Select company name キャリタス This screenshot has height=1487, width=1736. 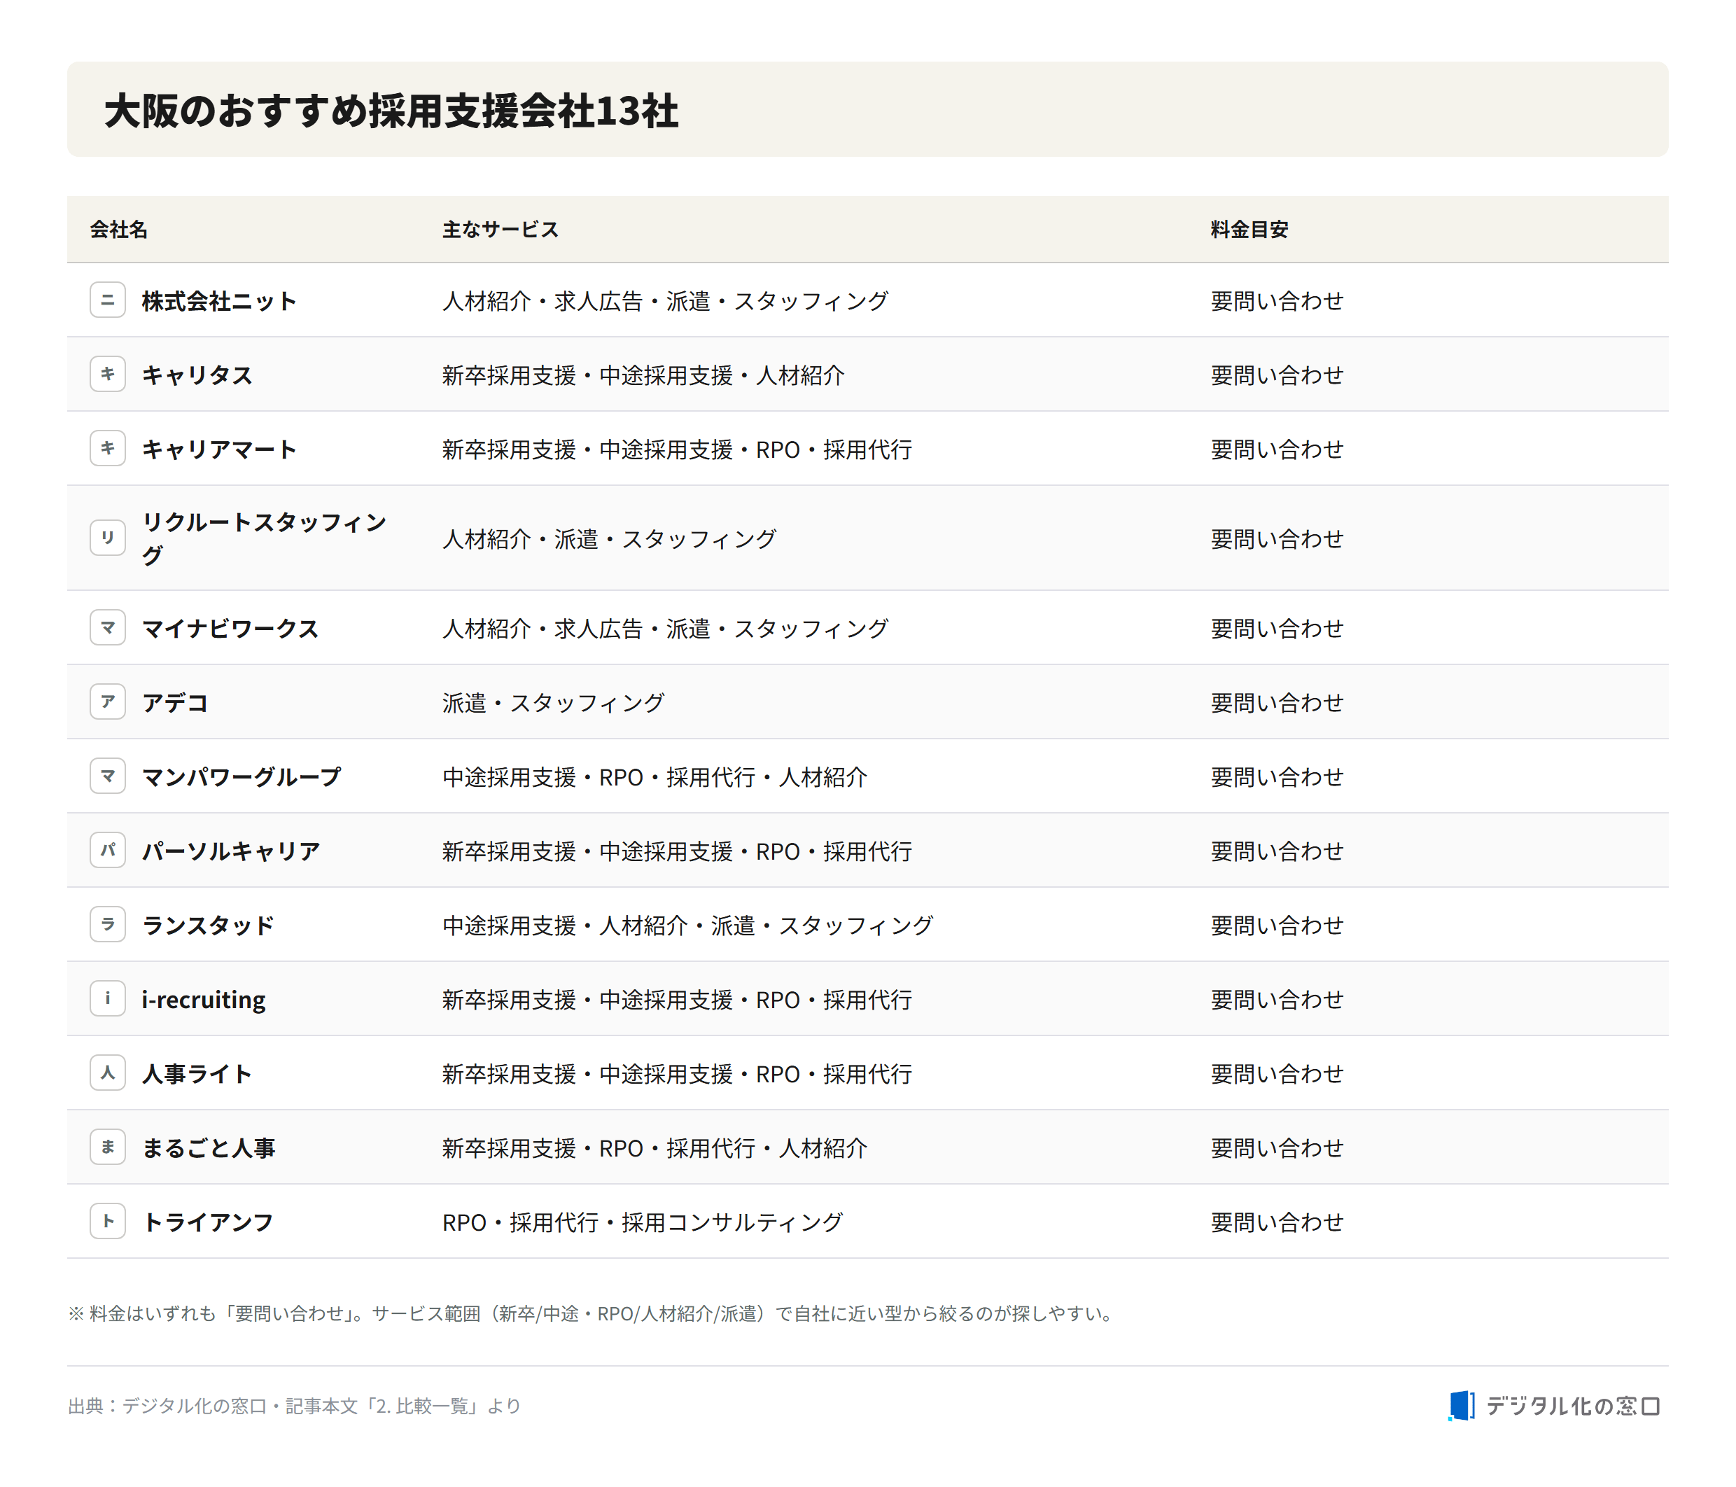pos(197,375)
